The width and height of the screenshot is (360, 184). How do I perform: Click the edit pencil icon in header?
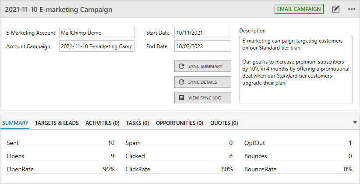click(336, 9)
